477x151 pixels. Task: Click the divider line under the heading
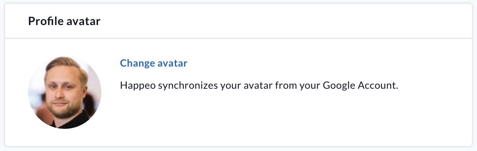pos(239,38)
